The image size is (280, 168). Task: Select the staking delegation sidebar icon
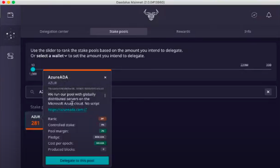pos(10,35)
